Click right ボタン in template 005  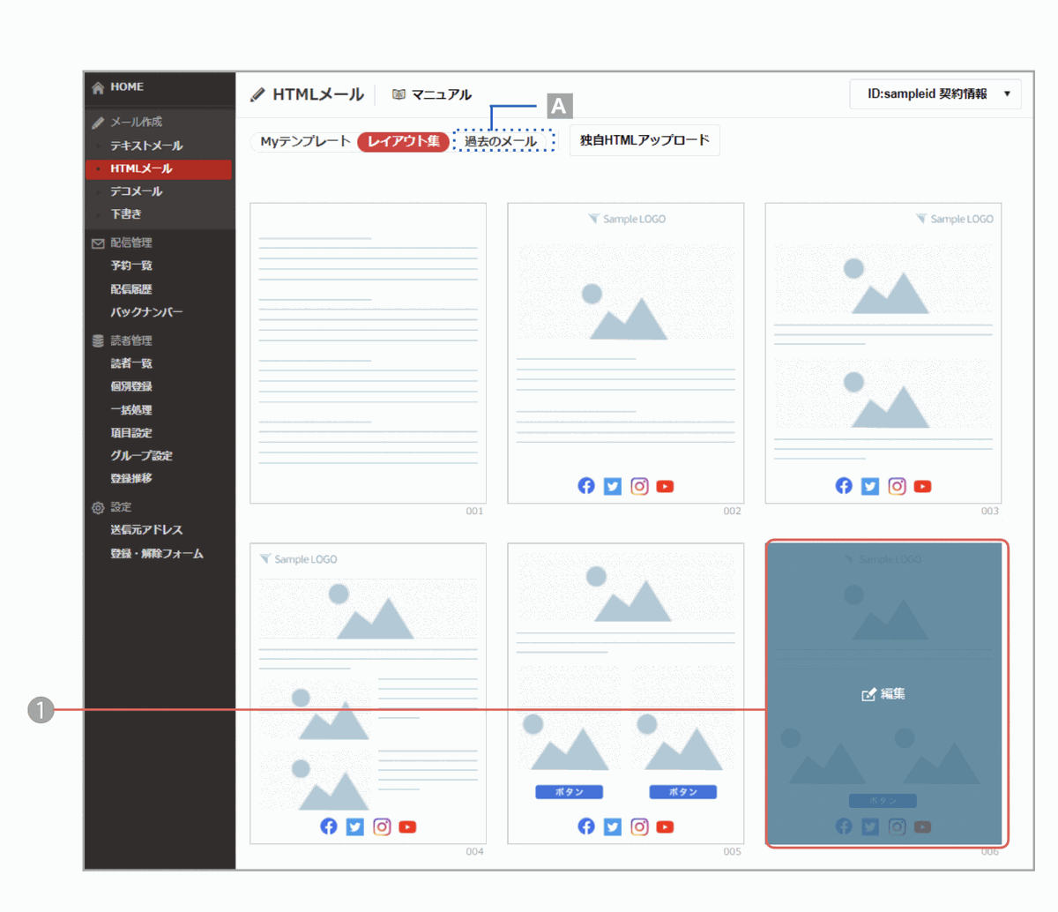[683, 792]
